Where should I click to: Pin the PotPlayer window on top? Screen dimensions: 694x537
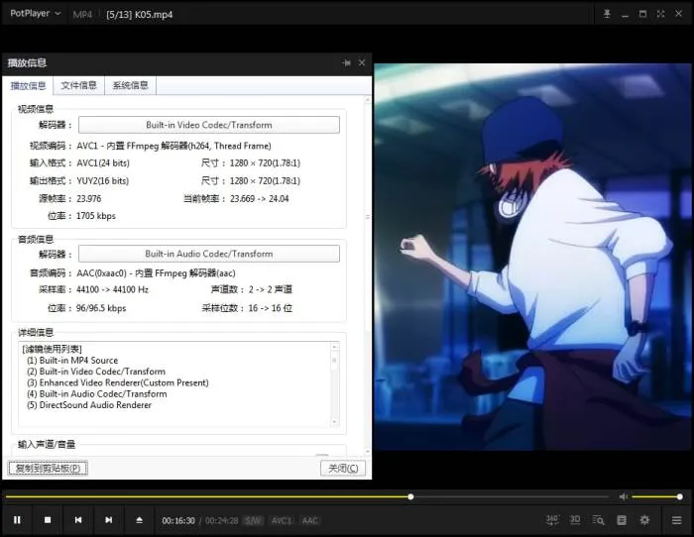[607, 14]
